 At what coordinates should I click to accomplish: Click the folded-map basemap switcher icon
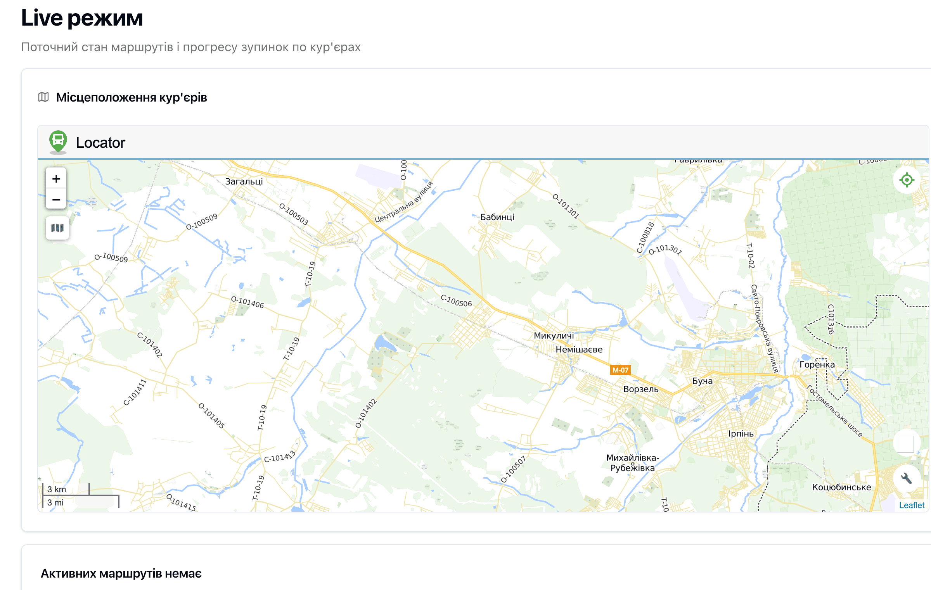[57, 228]
